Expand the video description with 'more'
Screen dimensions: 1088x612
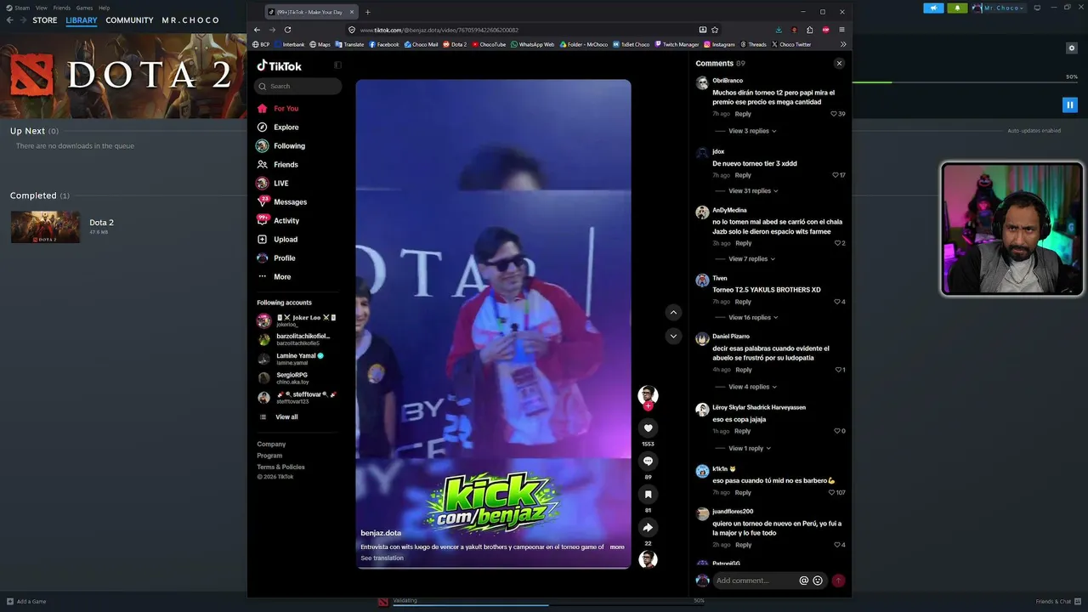coord(617,547)
